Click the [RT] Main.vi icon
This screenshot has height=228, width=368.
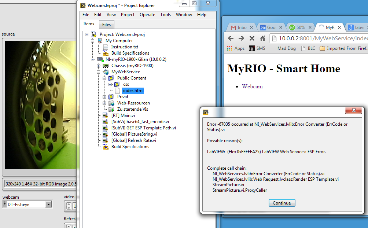(106, 115)
